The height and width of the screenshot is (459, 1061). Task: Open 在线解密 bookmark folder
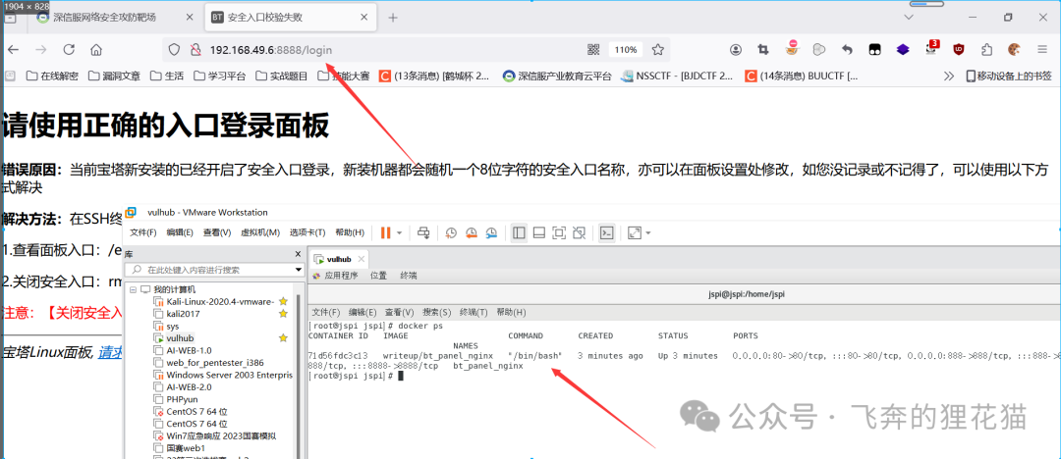52,76
